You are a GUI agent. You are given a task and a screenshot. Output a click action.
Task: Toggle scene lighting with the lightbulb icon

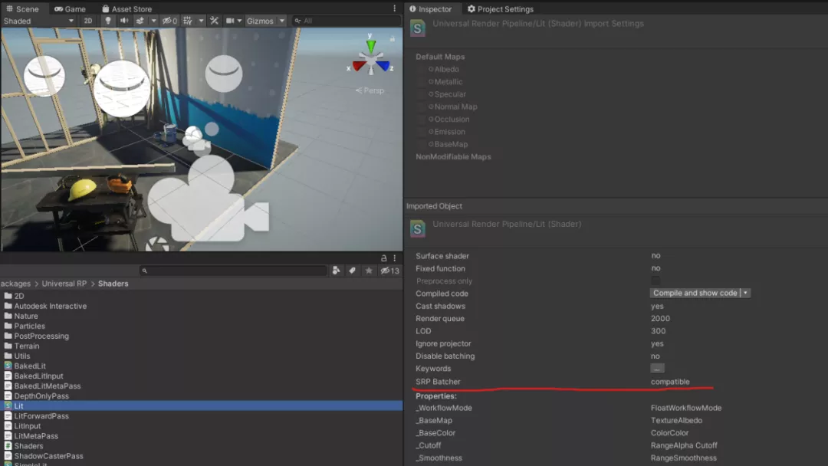107,21
